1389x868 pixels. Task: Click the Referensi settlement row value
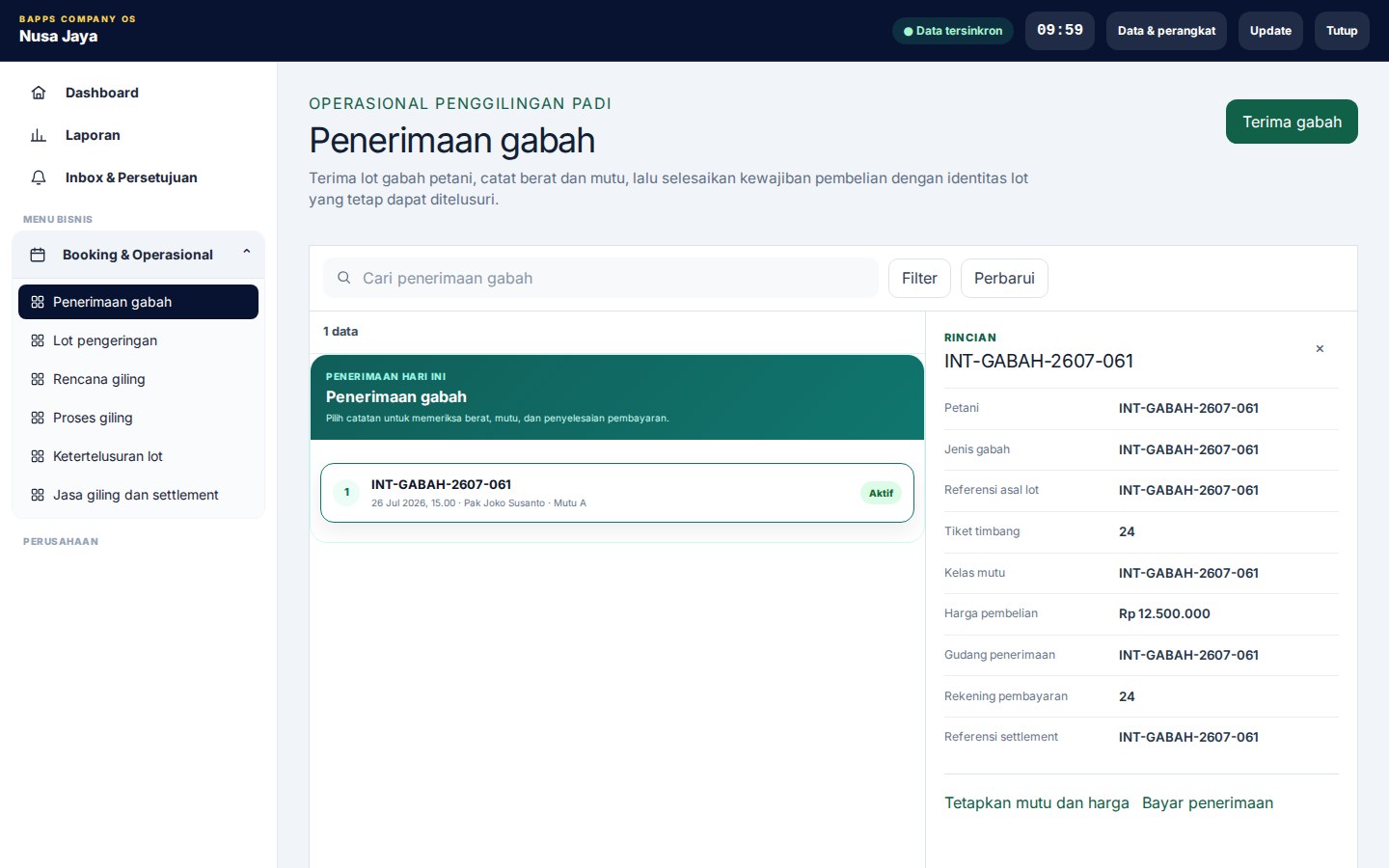[1188, 737]
